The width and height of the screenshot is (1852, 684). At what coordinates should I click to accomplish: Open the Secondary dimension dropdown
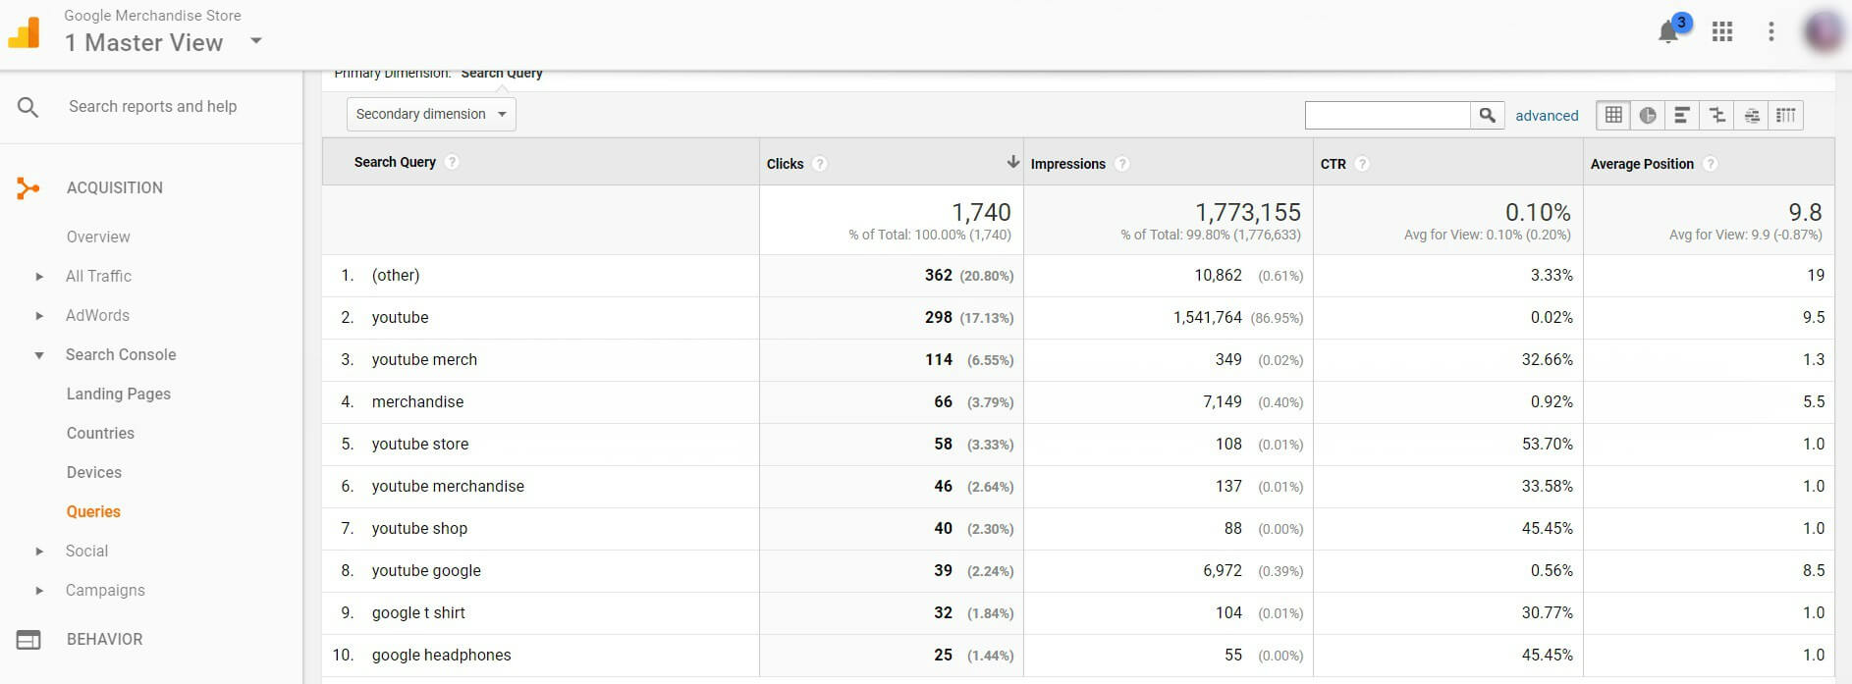pos(431,114)
